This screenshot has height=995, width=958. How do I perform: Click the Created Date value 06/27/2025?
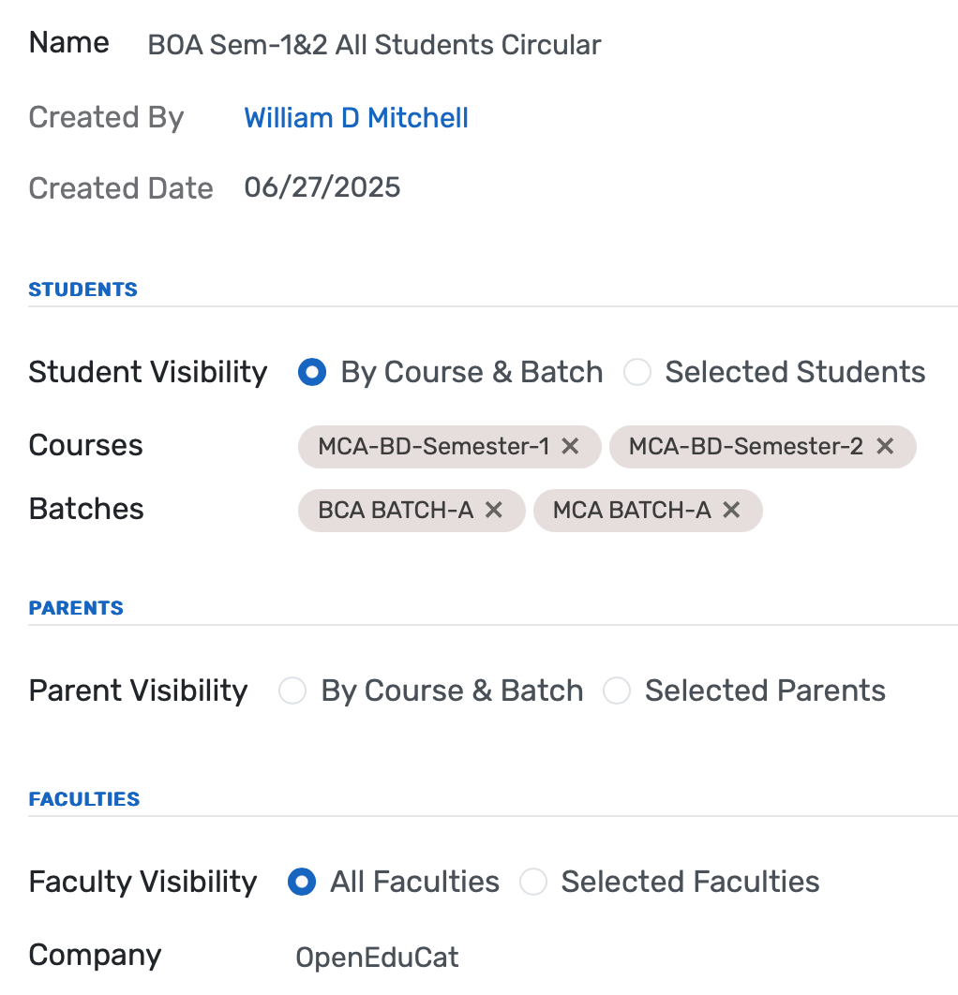click(x=322, y=186)
